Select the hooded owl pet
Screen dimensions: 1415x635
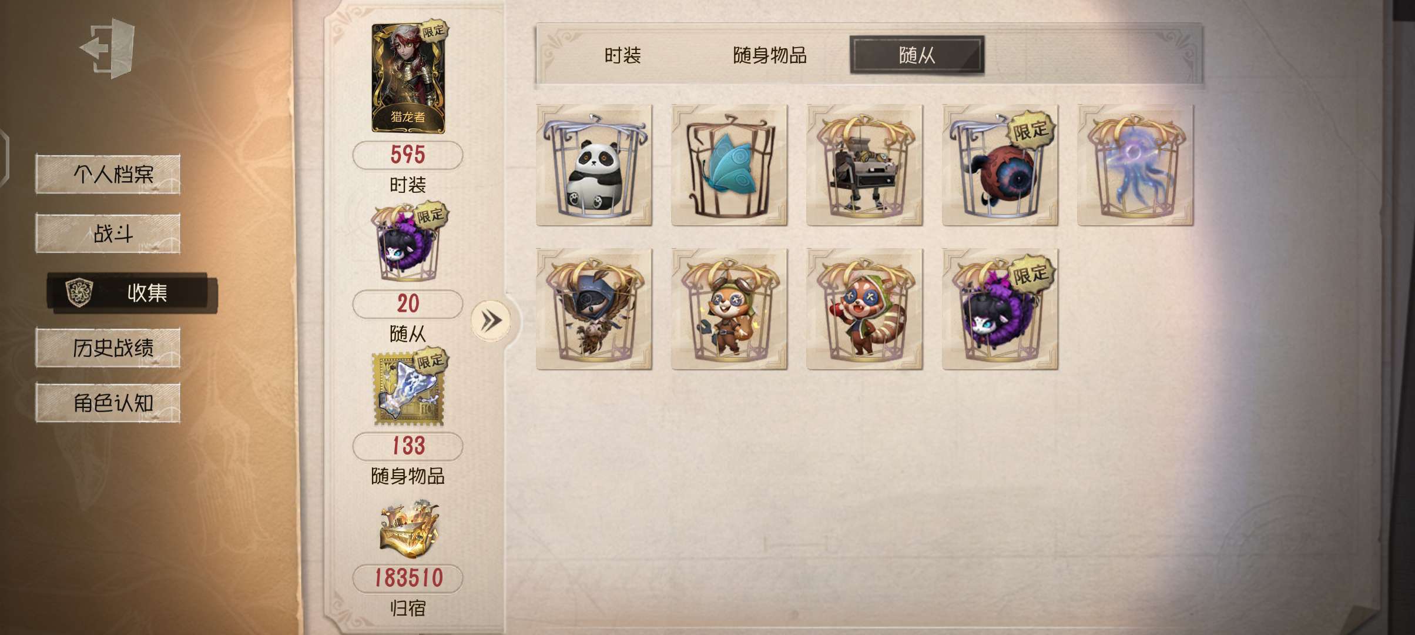pos(594,309)
